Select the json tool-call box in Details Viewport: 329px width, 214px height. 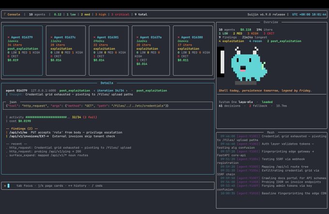108,106
